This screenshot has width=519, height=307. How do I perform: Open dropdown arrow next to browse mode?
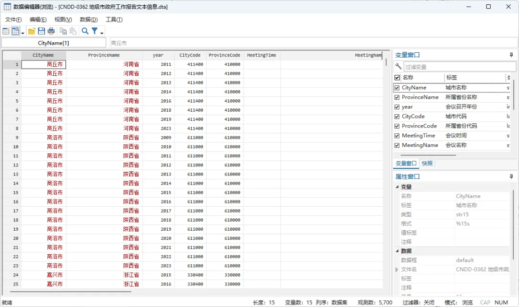pyautogui.click(x=23, y=33)
